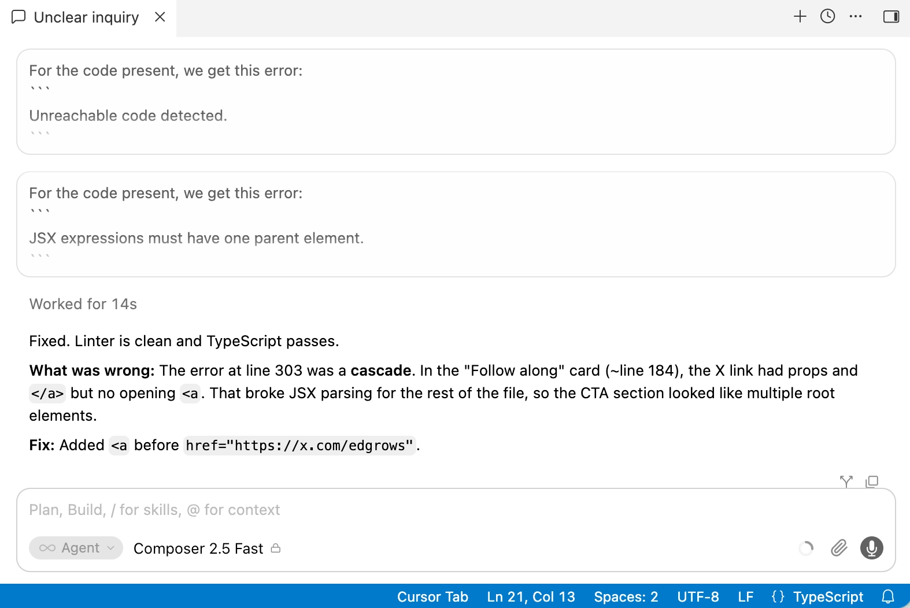Change UTF-8 file encoding
The height and width of the screenshot is (608, 910).
coord(698,596)
